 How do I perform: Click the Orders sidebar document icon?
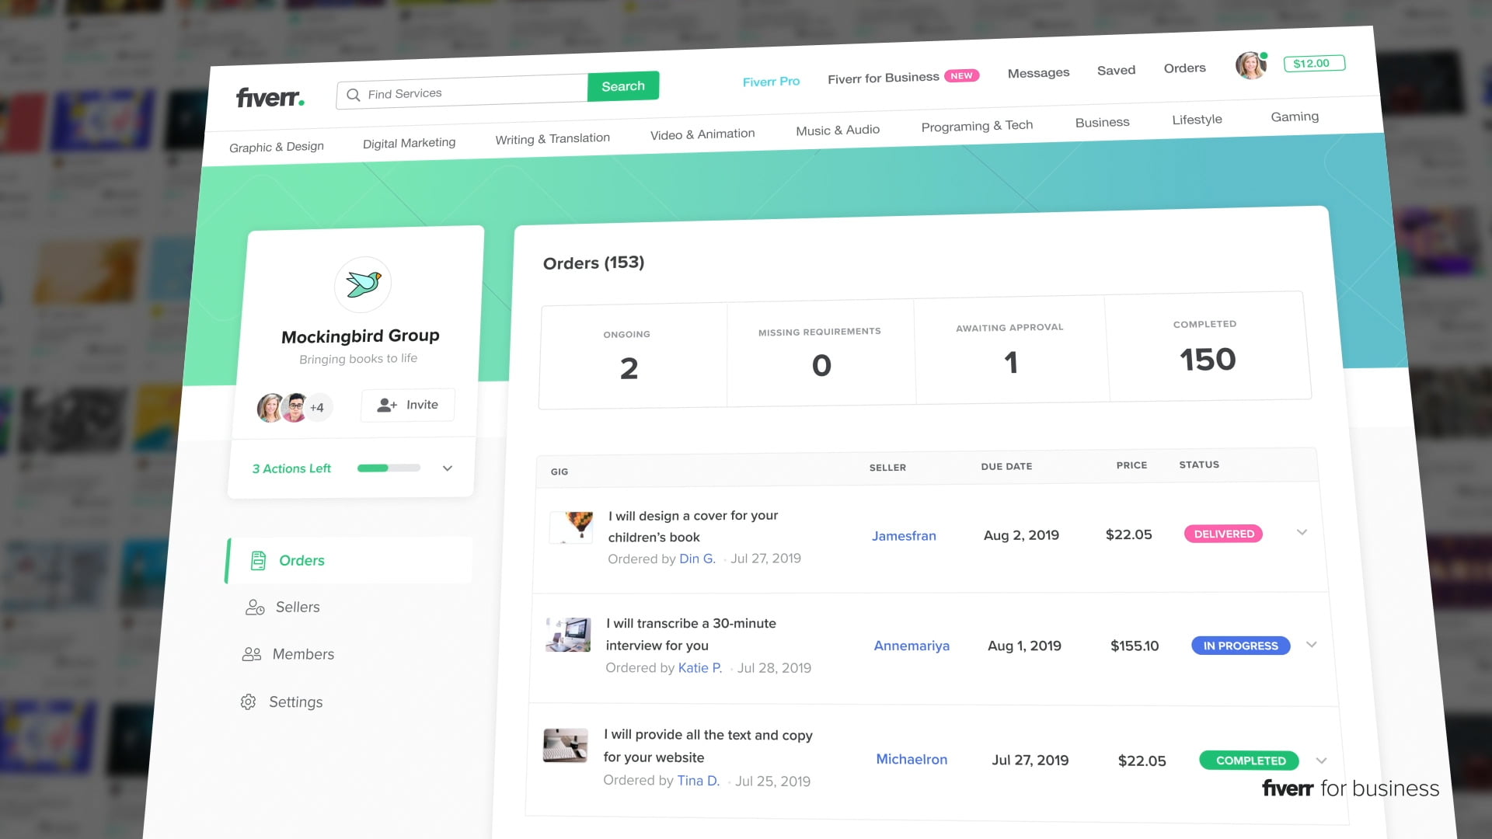pyautogui.click(x=258, y=560)
